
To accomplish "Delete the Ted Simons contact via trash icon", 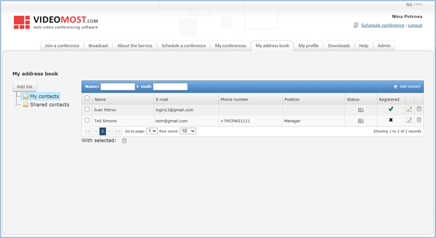I will point(418,120).
